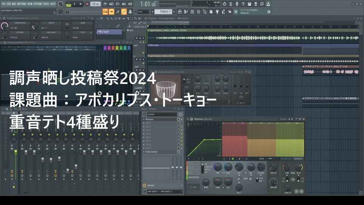This screenshot has height=205, width=364.
Task: Click the LMH MIX knob in Maximus
Action: [273, 182]
